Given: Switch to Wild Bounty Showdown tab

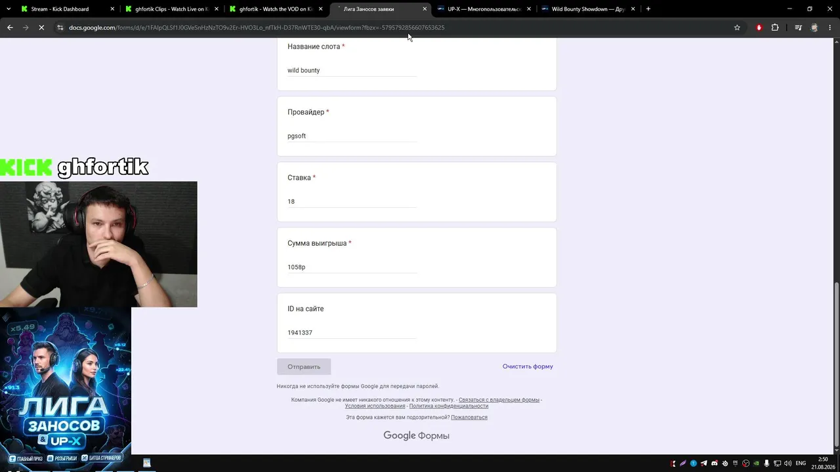Looking at the screenshot, I should point(588,9).
